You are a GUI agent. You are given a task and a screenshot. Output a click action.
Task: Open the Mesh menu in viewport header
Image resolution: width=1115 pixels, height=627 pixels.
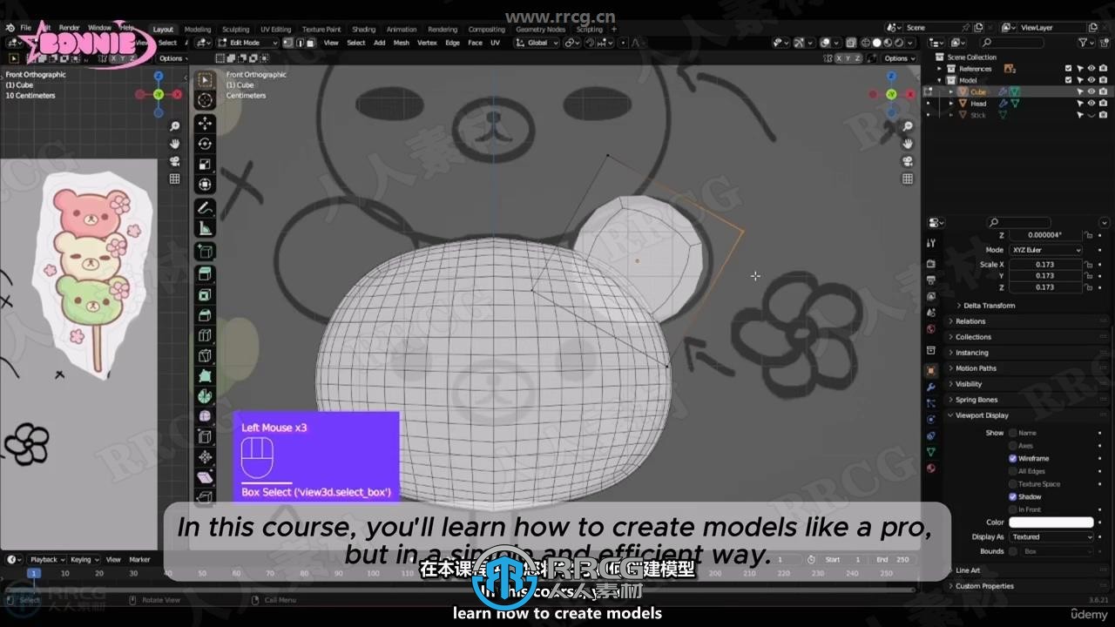coord(401,43)
